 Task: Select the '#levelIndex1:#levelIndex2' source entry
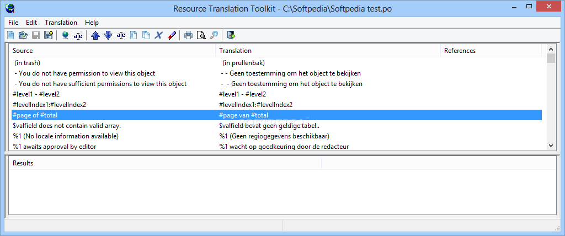point(49,105)
